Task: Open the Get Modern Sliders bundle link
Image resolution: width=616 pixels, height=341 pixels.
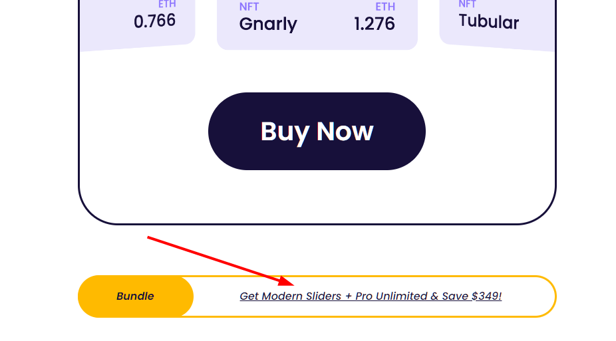Action: [371, 296]
